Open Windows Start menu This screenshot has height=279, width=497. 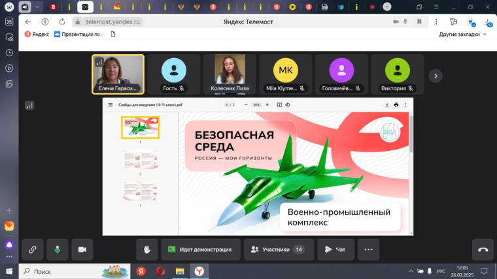tap(9, 271)
